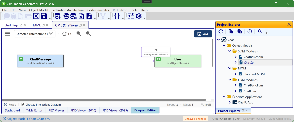Switch to the Dashboard tab
This screenshot has width=294, height=122.
point(12,110)
